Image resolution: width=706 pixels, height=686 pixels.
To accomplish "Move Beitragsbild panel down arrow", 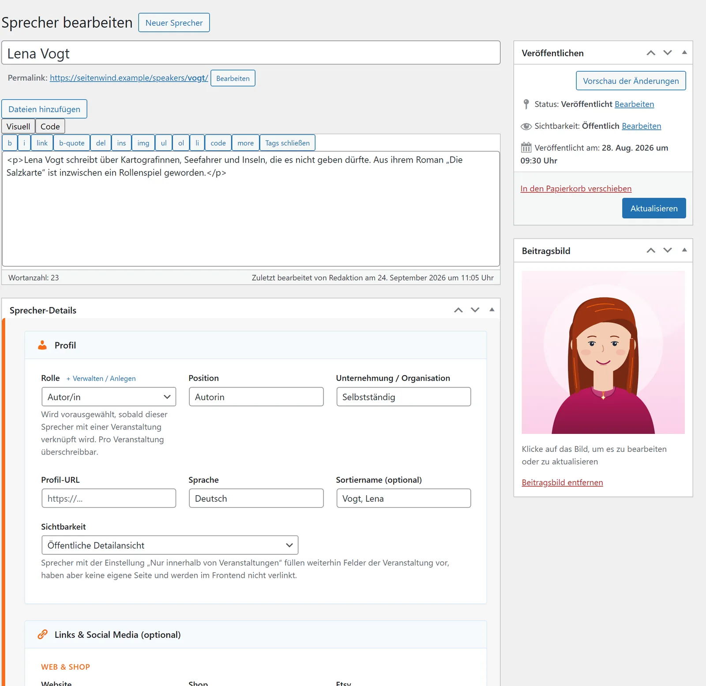I will pyautogui.click(x=668, y=250).
